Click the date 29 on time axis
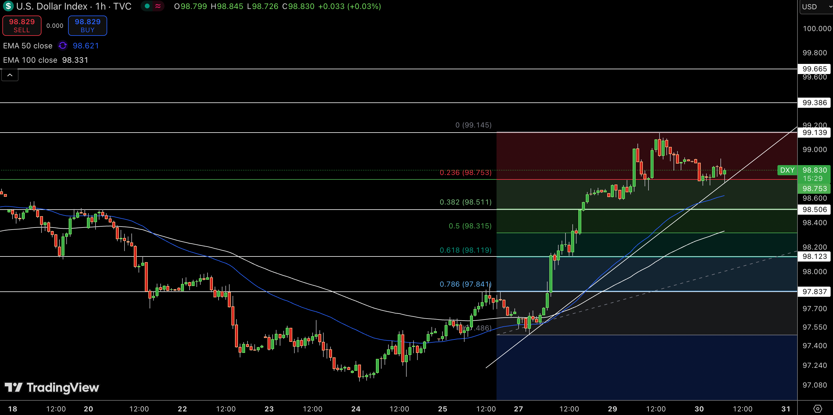Viewport: 833px width, 415px height. pos(612,409)
